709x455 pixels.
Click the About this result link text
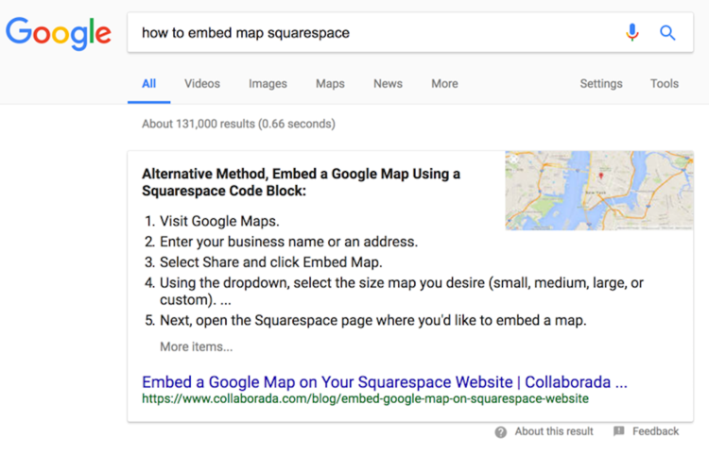(554, 431)
